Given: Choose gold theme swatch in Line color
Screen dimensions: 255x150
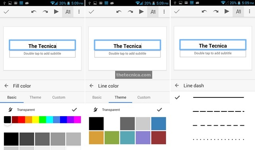Looking at the screenshot, I should coord(96,138).
